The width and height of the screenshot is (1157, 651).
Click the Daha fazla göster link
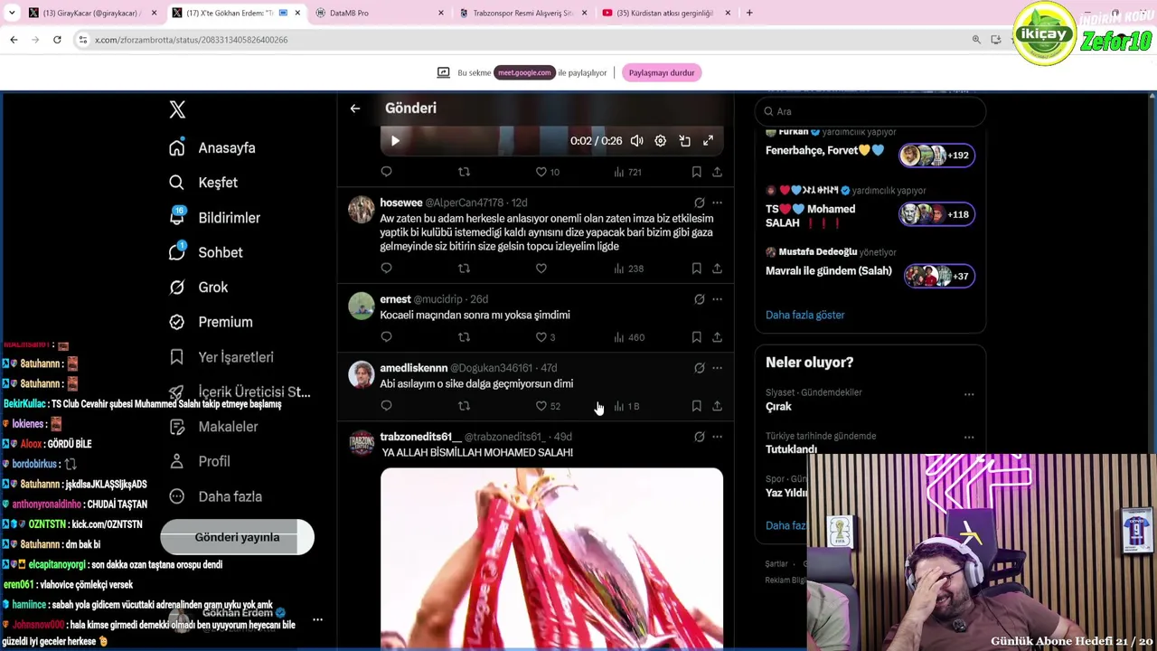pyautogui.click(x=804, y=315)
